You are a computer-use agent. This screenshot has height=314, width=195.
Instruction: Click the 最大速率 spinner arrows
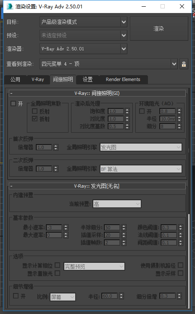pyautogui.click(x=66, y=235)
